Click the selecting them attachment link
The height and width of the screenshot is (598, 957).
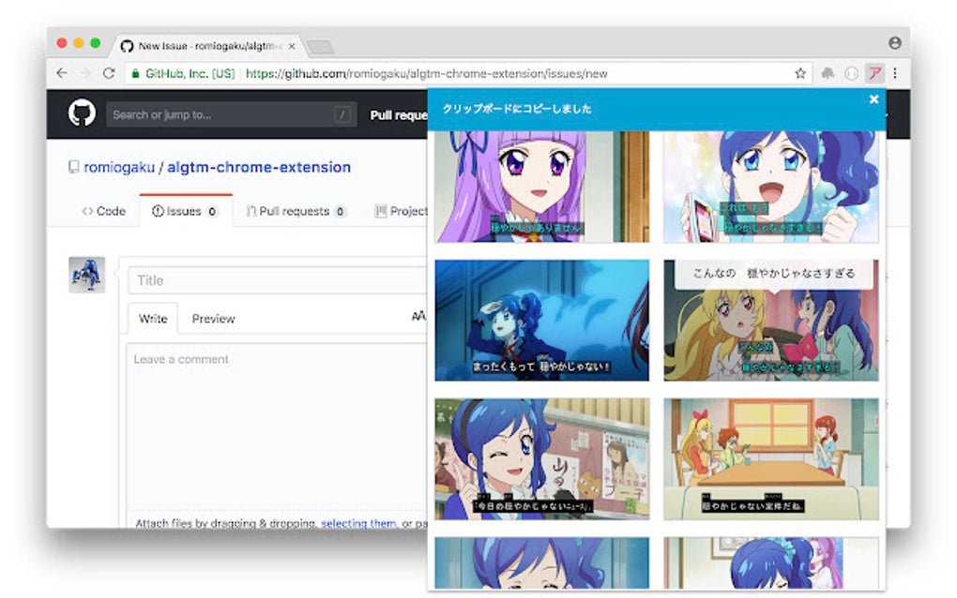click(x=357, y=523)
